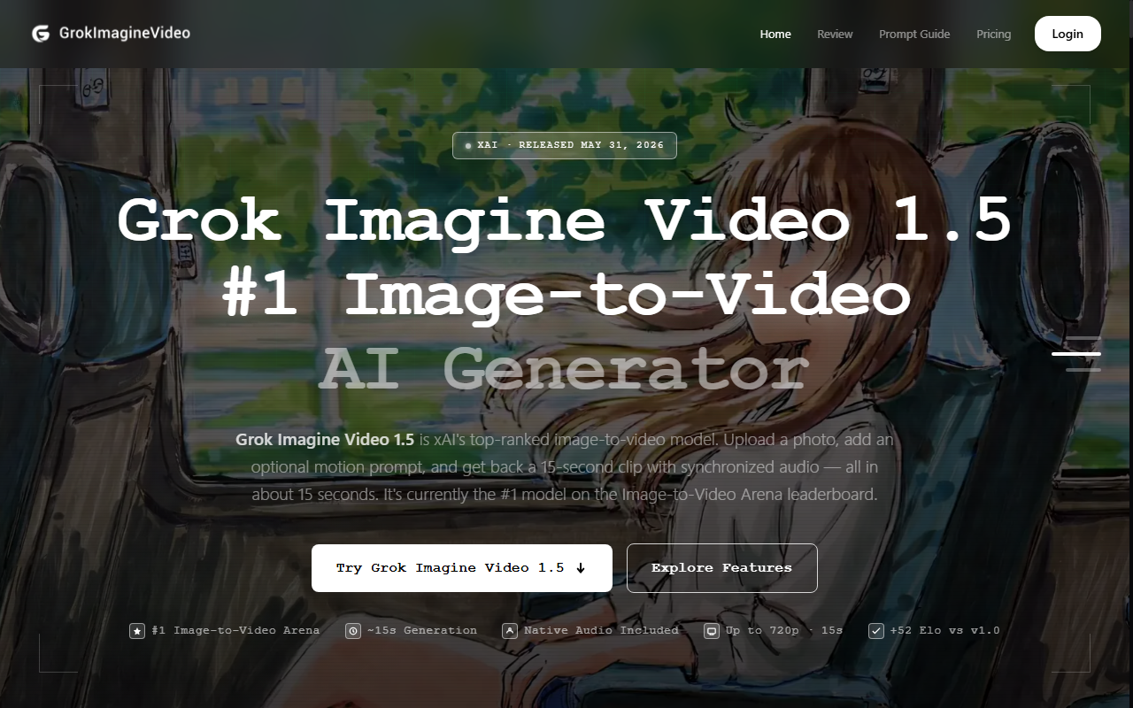Click the "+52 Elo vs v1.0" text
The image size is (1133, 708).
coord(945,630)
